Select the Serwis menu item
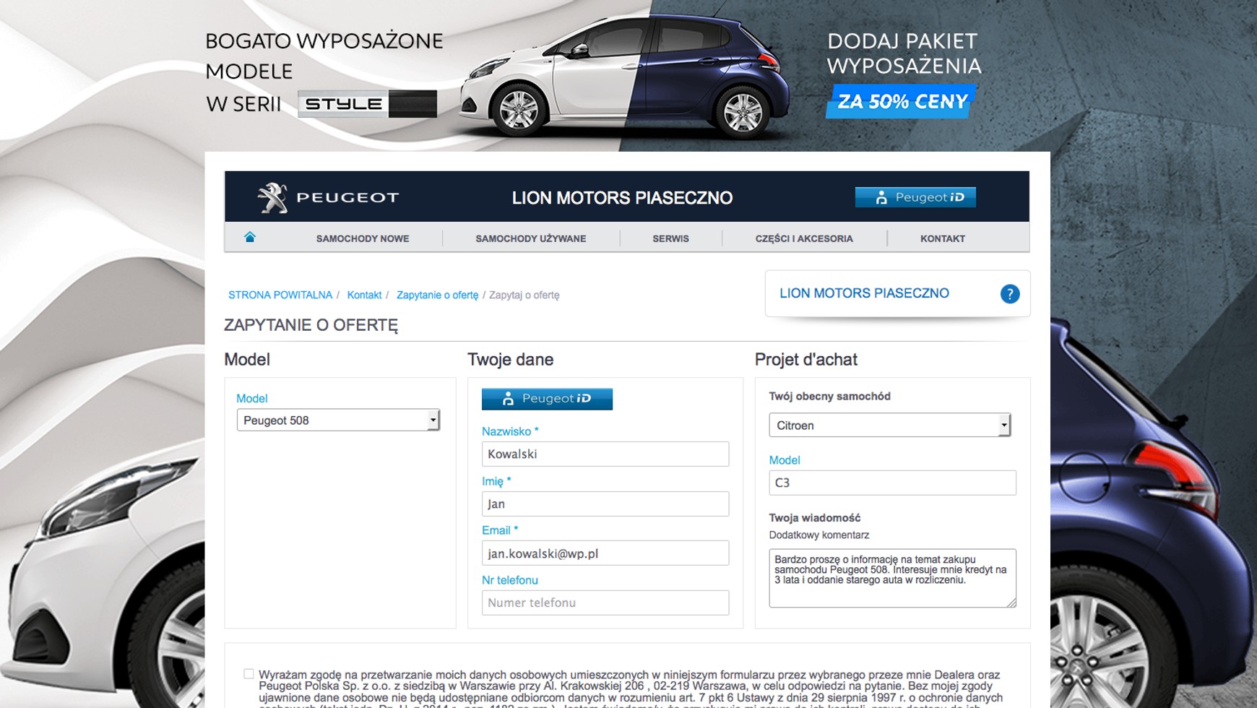 tap(670, 238)
